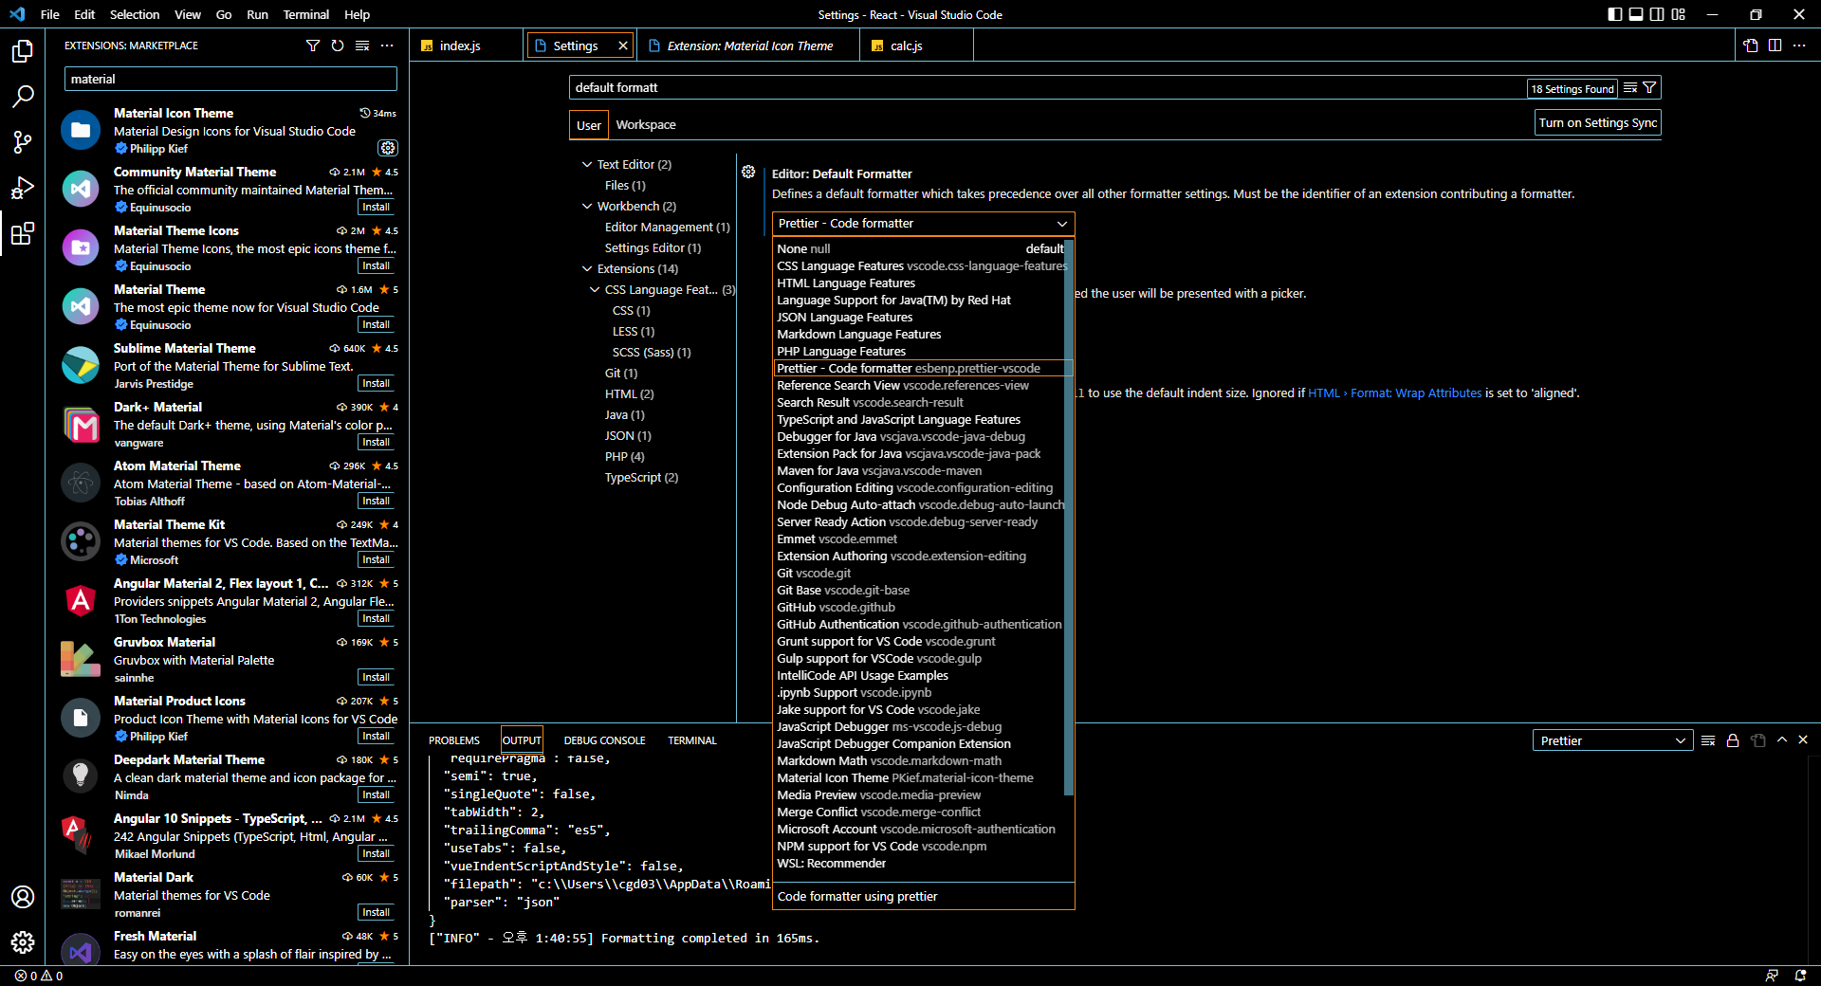The image size is (1821, 986).
Task: Follow the 'HTML › Format: Wrap Attributes' link
Action: coord(1394,393)
